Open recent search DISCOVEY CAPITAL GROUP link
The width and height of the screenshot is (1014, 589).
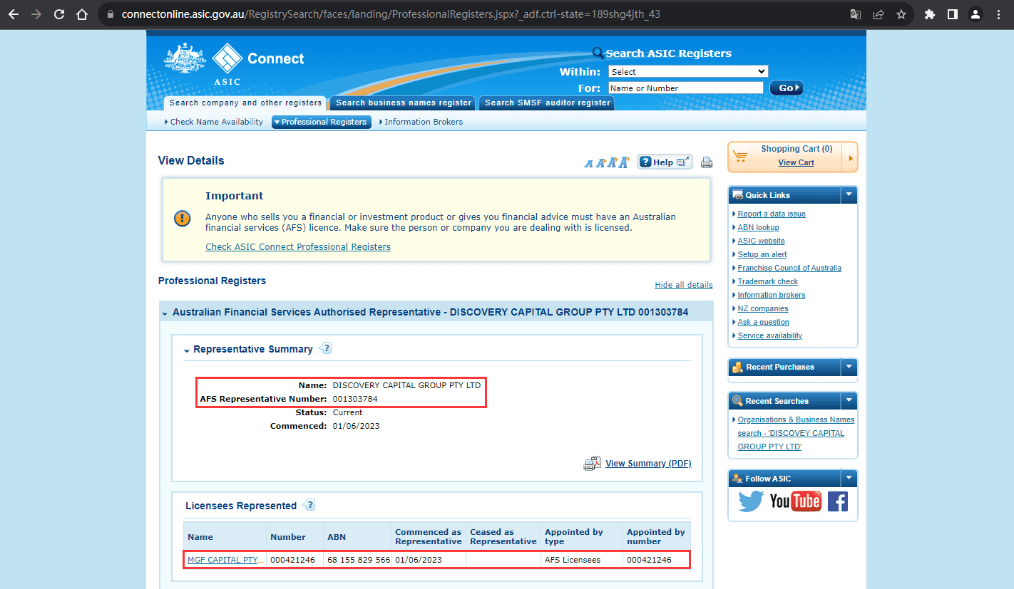[x=795, y=433]
